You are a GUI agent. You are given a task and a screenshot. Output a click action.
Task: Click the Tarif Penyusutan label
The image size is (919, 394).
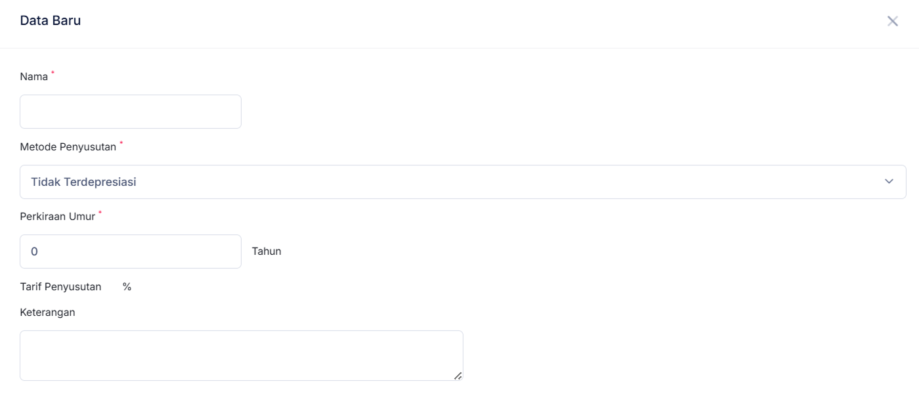[60, 287]
